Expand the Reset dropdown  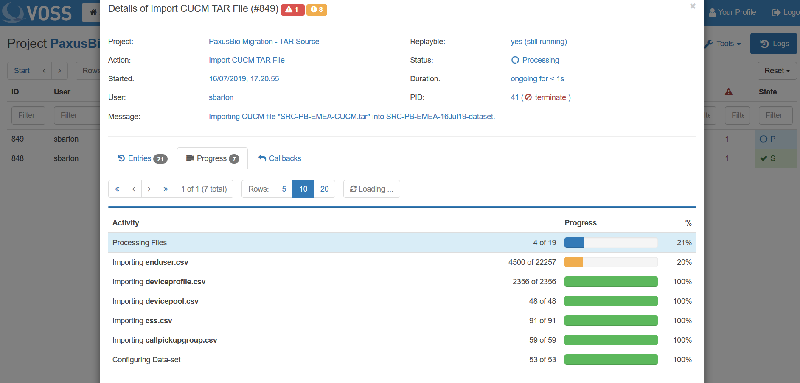(x=777, y=71)
